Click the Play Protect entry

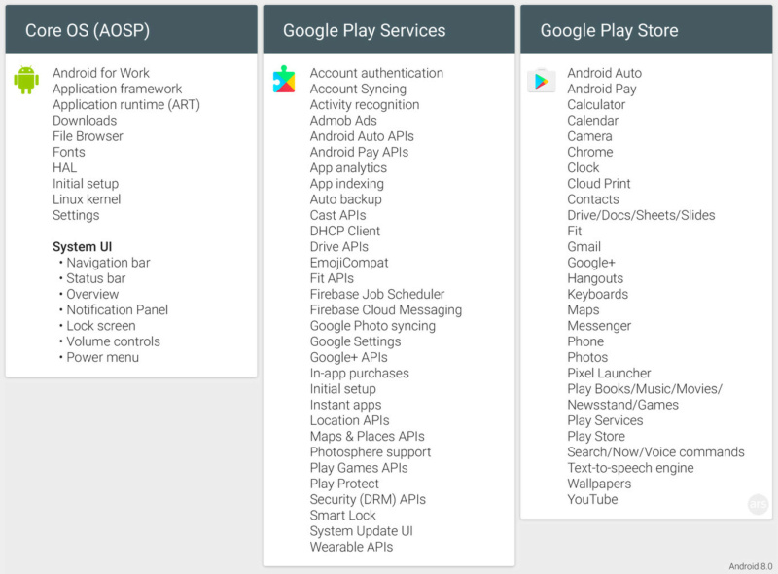click(x=344, y=484)
